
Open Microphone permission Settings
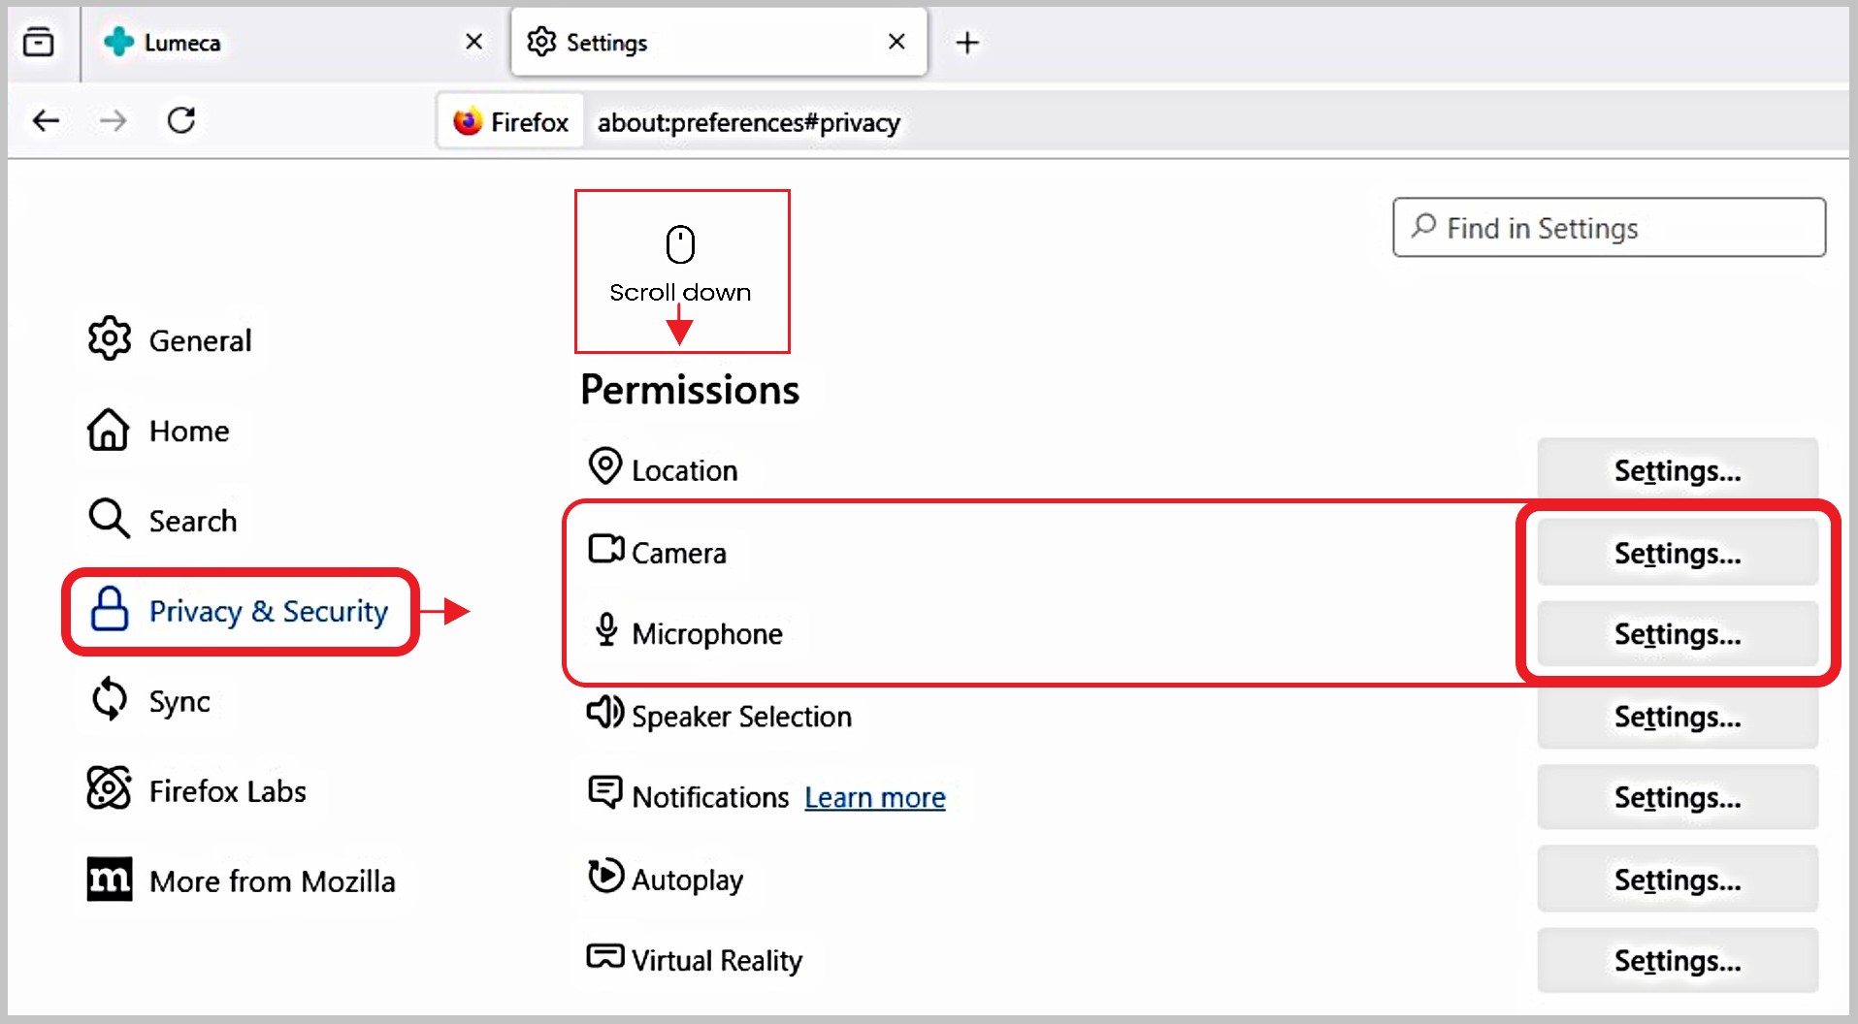[1677, 634]
